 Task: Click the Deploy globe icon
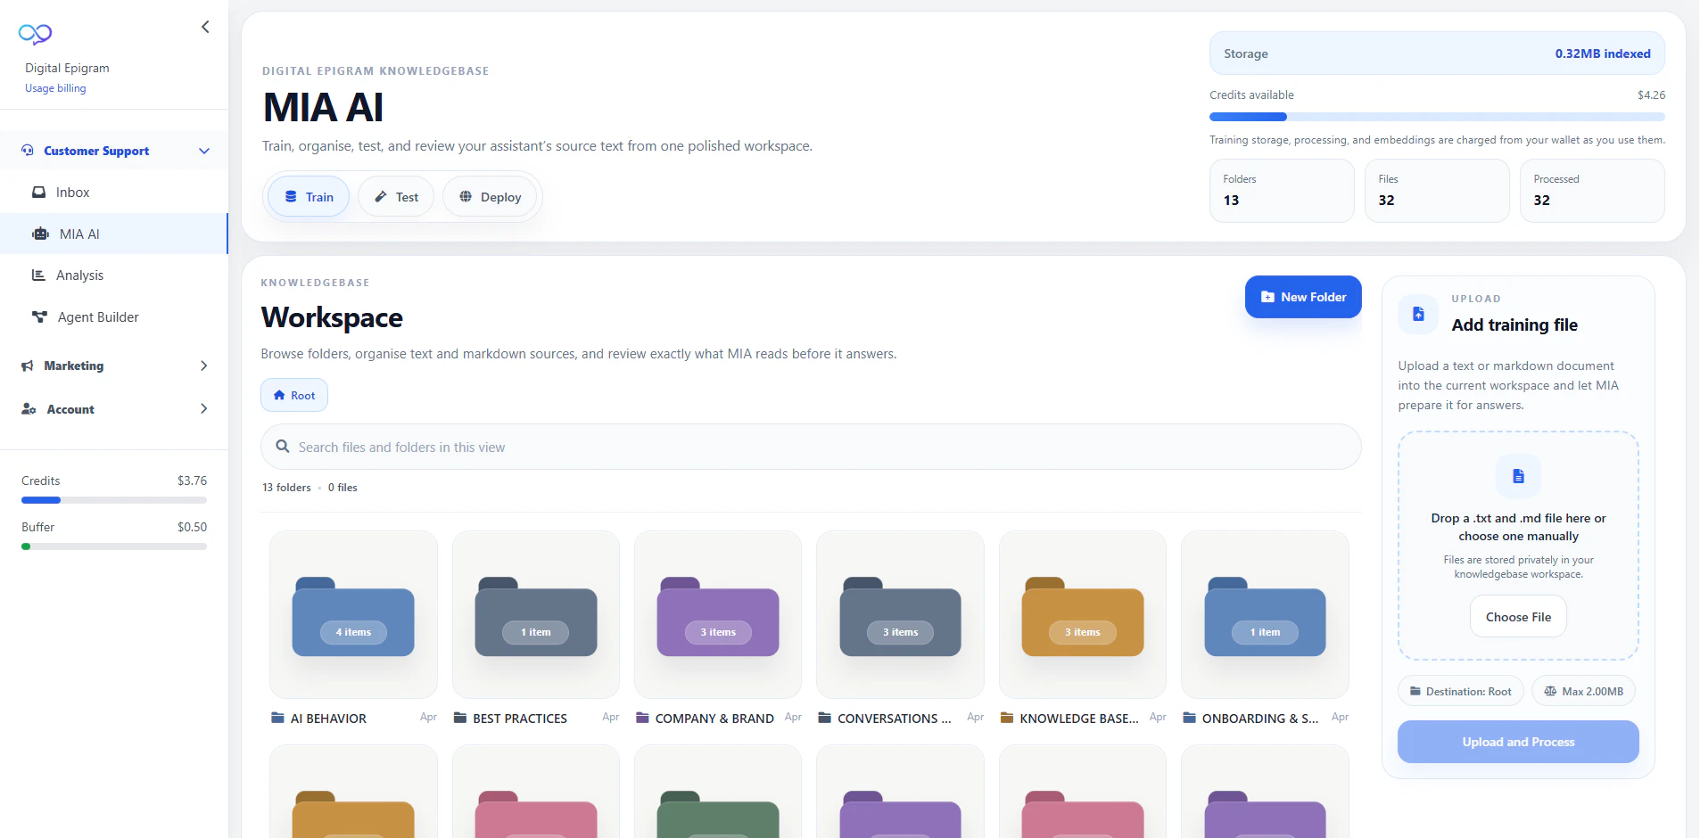click(466, 196)
